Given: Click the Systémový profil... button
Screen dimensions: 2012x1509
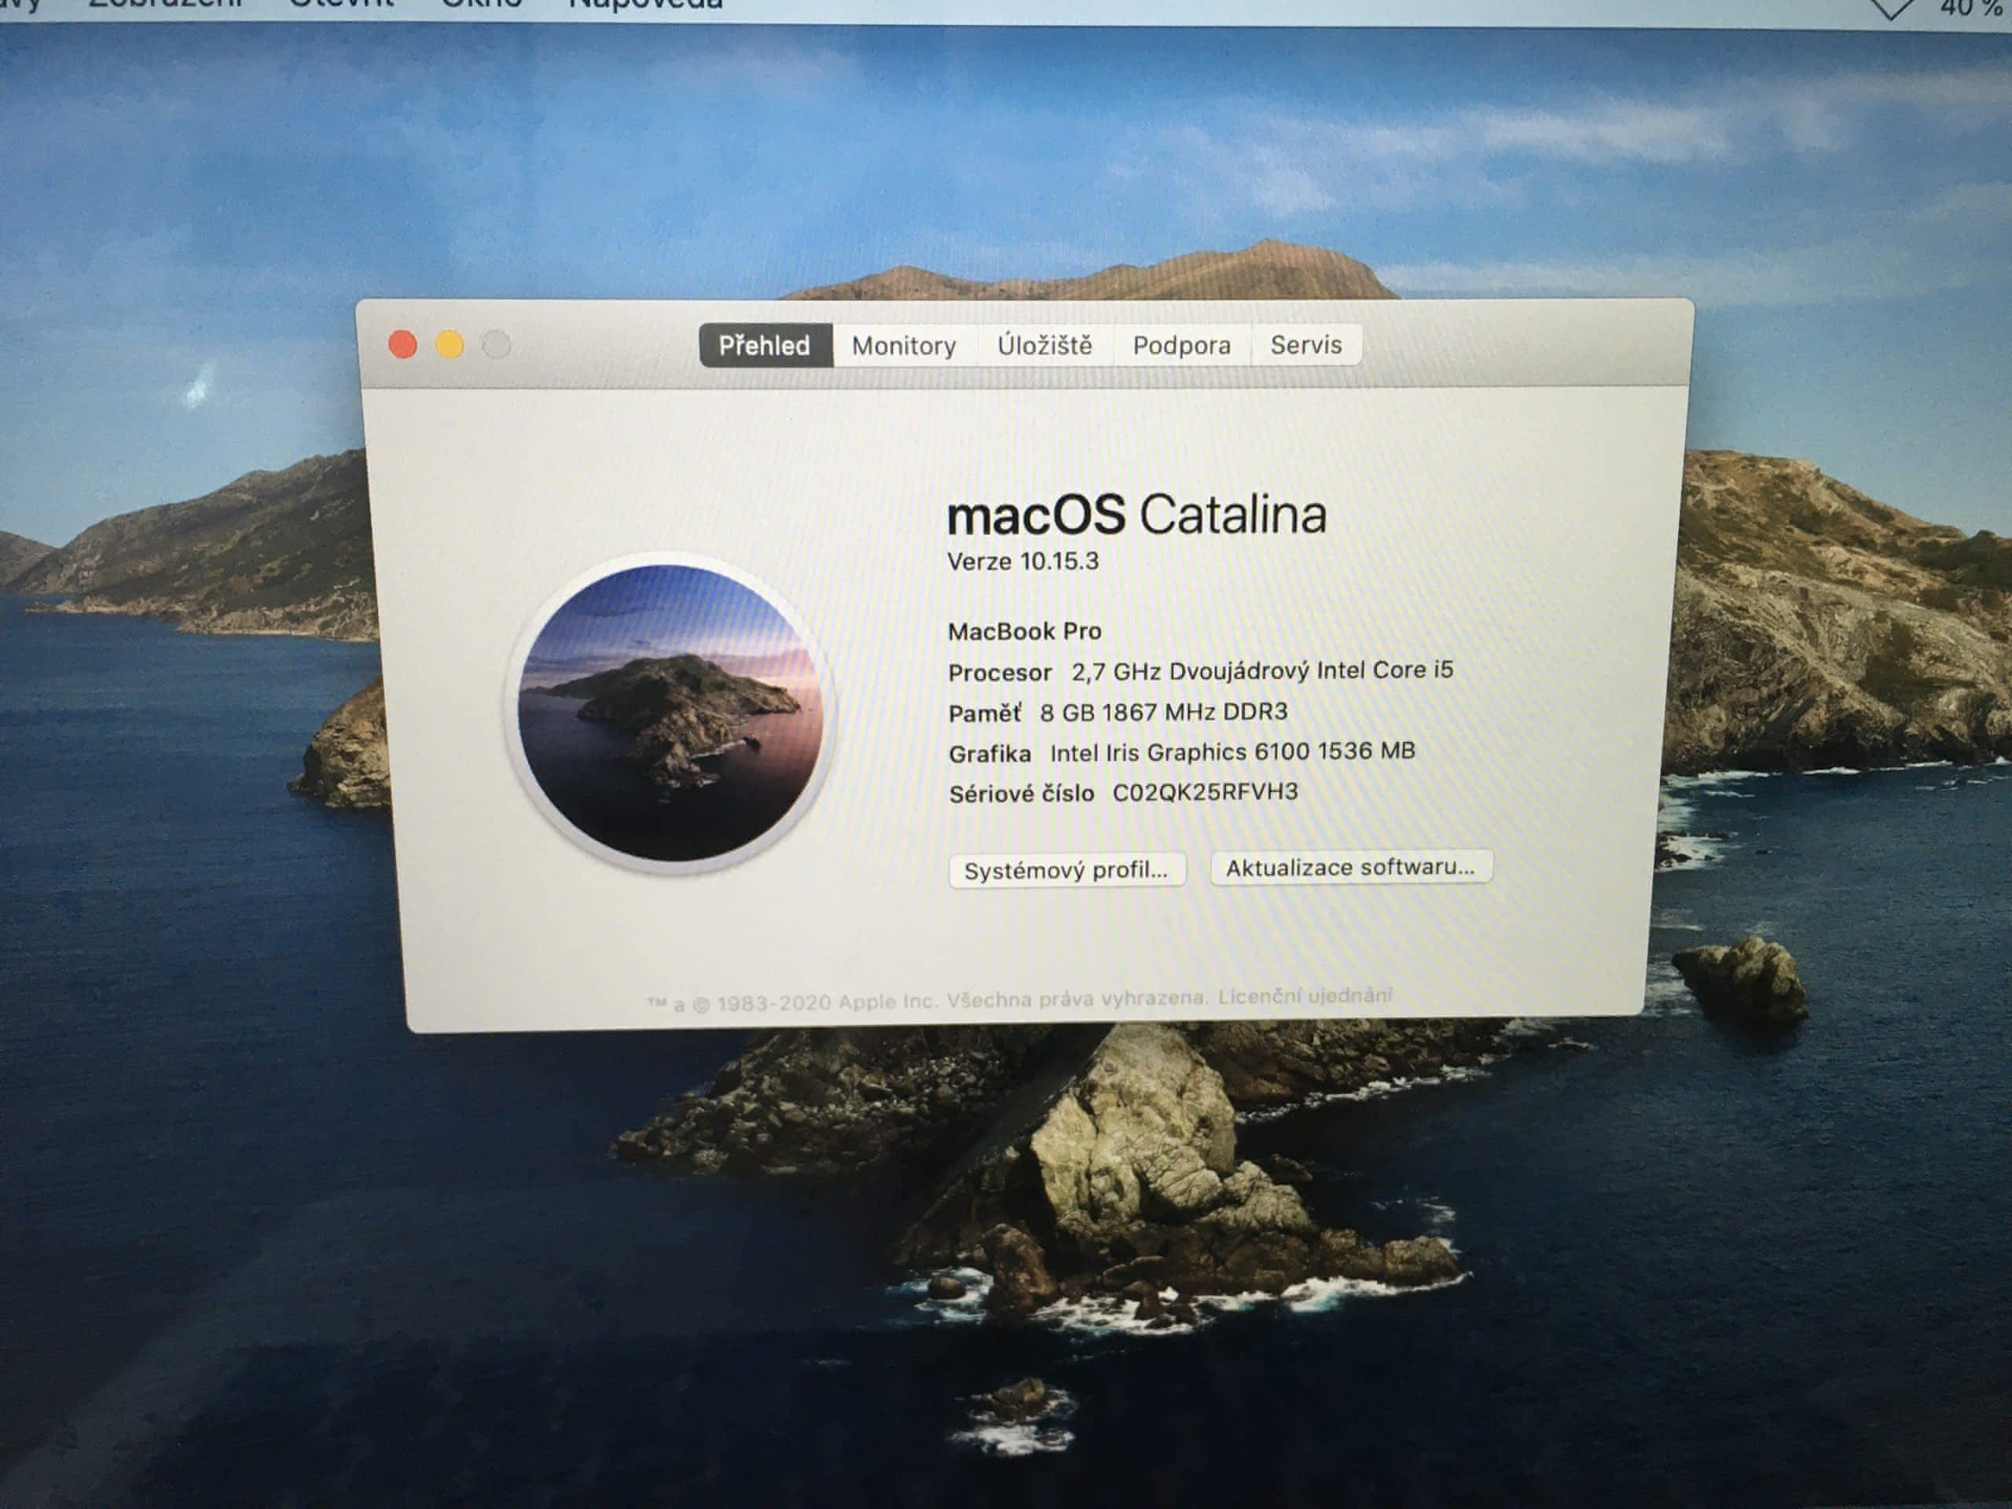Looking at the screenshot, I should coord(1065,869).
